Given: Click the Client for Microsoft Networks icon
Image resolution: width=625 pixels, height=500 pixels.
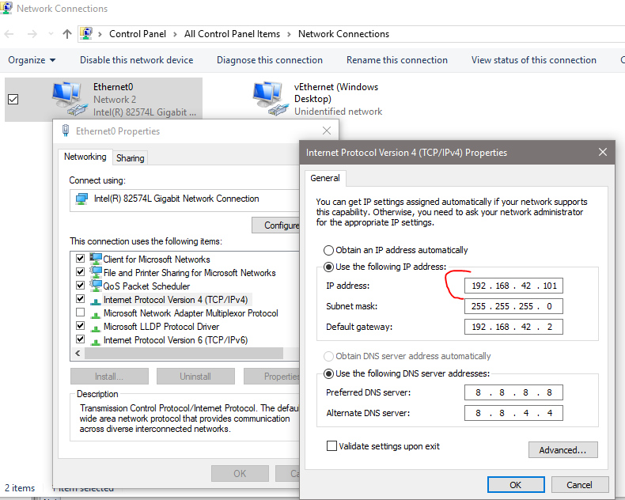Looking at the screenshot, I should pos(96,259).
